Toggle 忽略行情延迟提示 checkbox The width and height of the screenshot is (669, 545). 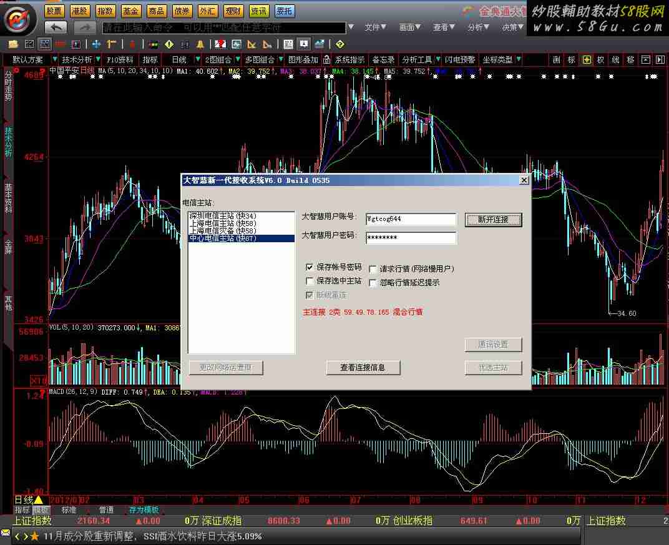[373, 283]
